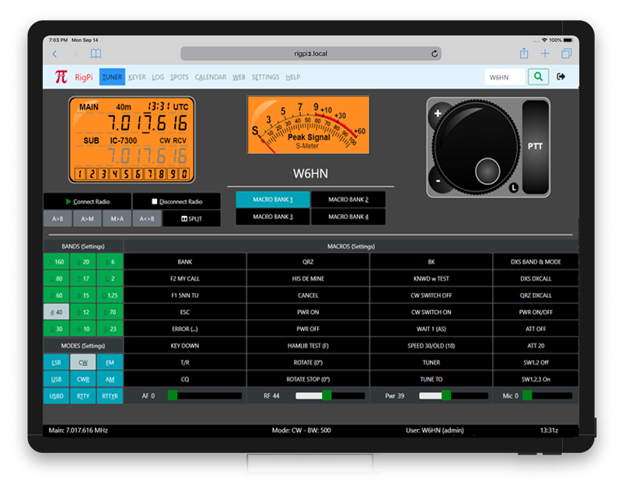Click the Peak Signal S-Meter display

coord(308,124)
